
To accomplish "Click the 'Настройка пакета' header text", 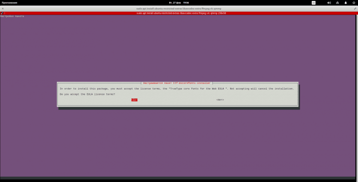I will pos(12,16).
